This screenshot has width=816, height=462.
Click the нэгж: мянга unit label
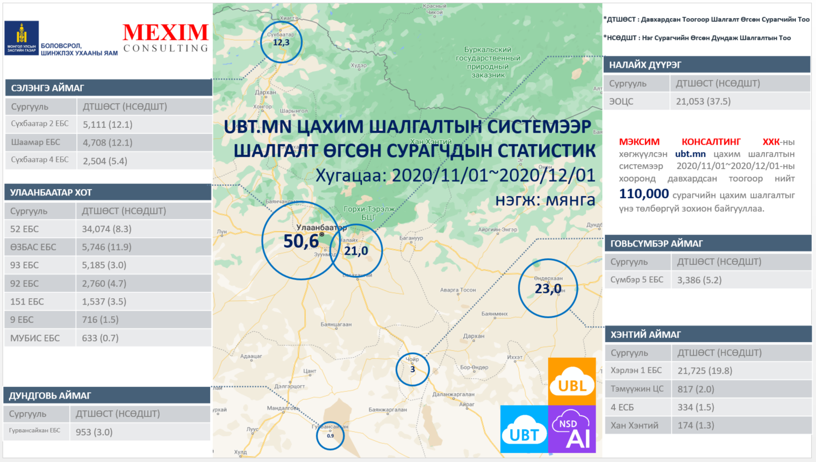point(545,200)
